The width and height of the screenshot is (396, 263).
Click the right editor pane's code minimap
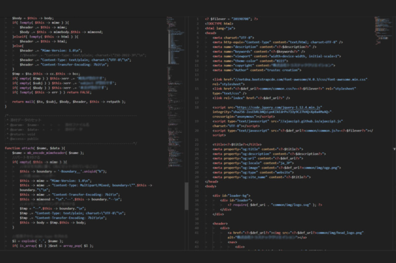(x=383, y=30)
